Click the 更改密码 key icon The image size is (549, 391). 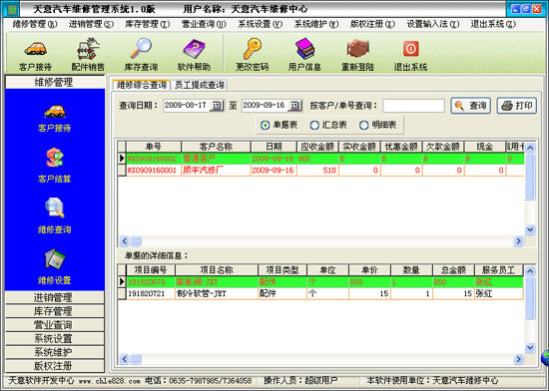pyautogui.click(x=253, y=48)
